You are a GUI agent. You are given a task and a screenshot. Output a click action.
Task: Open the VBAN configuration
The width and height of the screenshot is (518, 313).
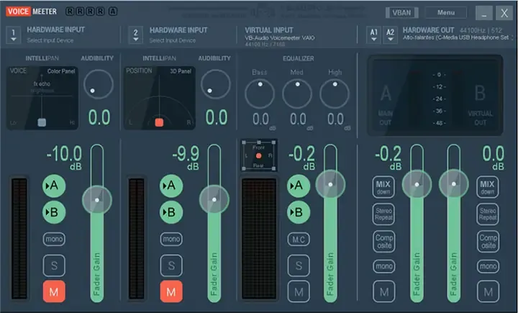coord(400,12)
